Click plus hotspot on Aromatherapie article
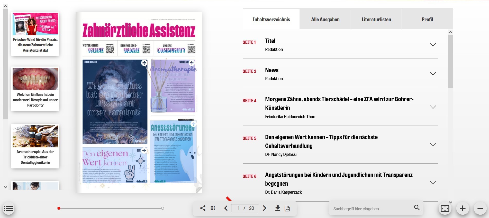 tap(192, 62)
